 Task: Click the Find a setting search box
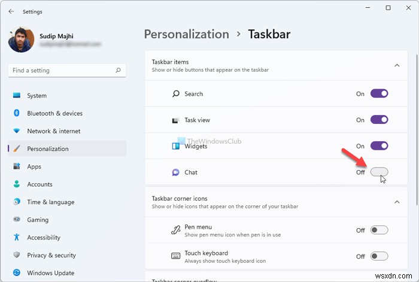click(x=63, y=71)
